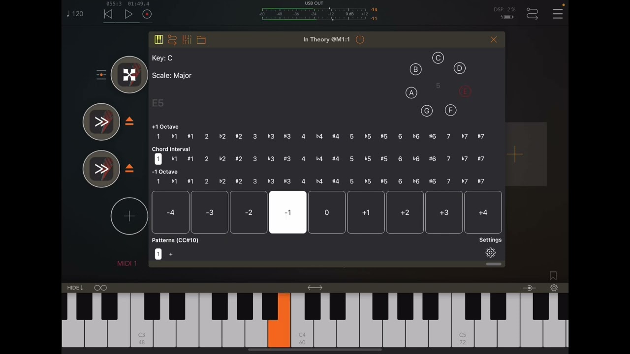Toggle Chord Interval 5
Screen dimensions: 630x354
351,159
